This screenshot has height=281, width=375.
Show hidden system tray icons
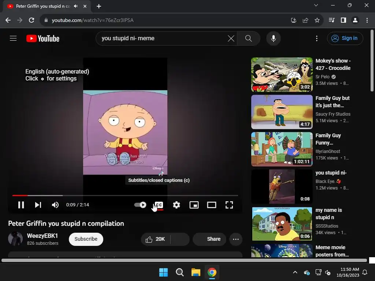[295, 272]
